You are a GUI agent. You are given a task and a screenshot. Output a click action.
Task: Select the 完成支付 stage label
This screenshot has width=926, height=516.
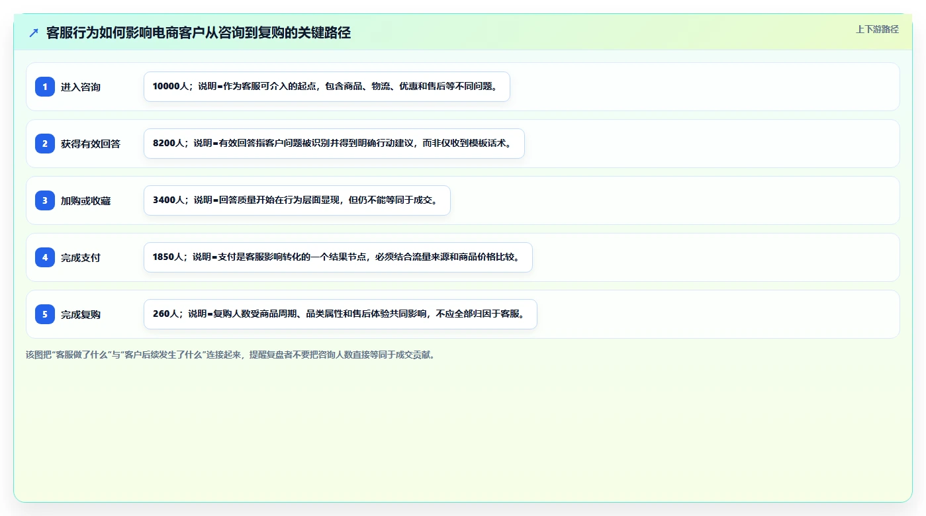(x=81, y=257)
